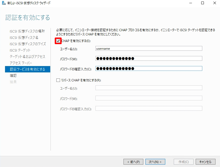Open the iSCSI 仮想ディスクの場所 step
Image resolution: width=220 pixels, height=167 pixels.
(x=27, y=31)
